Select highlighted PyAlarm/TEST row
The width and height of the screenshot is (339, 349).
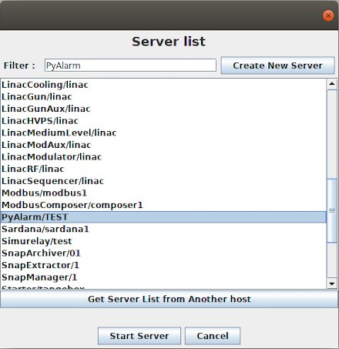(163, 217)
